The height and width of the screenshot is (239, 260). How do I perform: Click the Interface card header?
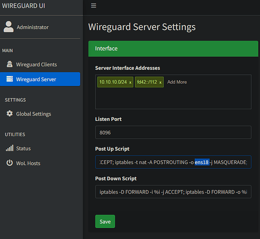point(173,49)
